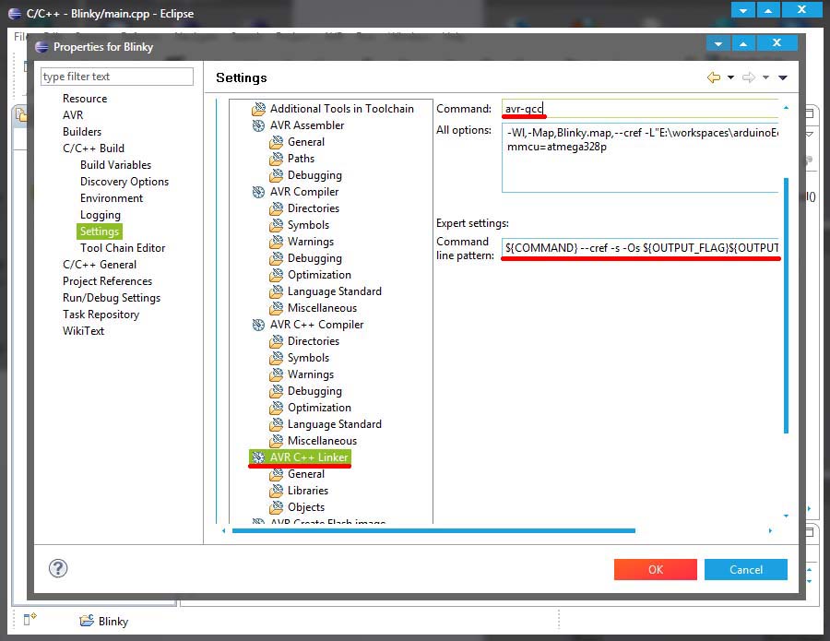Select Optimization under AVR C++ Compiler
The image size is (830, 641).
pos(319,408)
